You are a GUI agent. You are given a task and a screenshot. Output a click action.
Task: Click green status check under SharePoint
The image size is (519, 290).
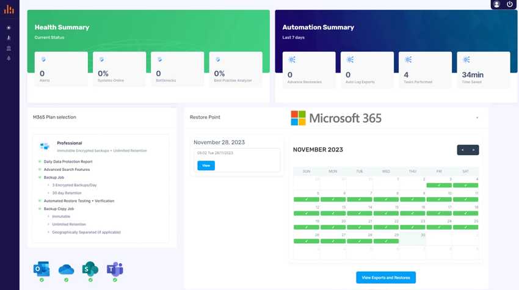coord(90,280)
